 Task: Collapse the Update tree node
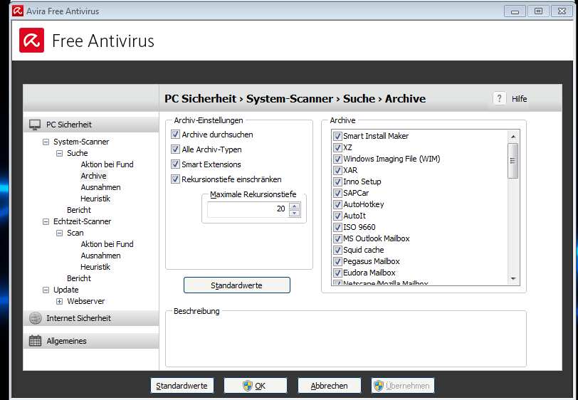coord(46,290)
